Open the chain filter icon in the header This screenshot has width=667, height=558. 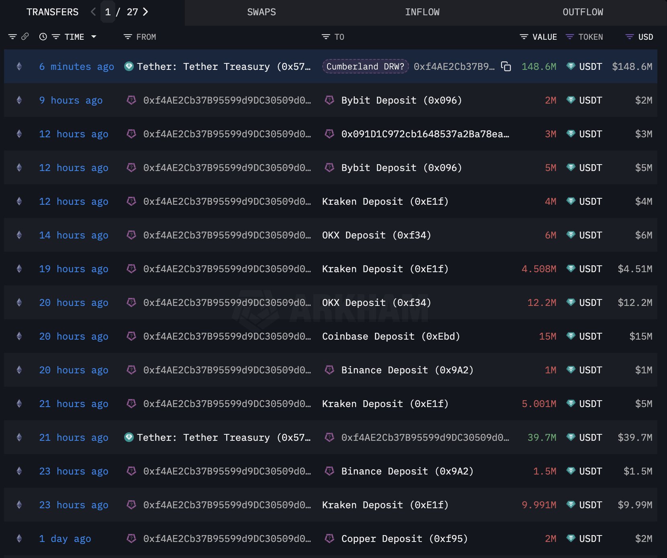[x=12, y=37]
